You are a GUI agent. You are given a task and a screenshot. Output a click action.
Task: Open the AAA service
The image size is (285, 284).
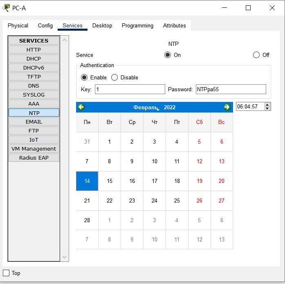pyautogui.click(x=34, y=104)
